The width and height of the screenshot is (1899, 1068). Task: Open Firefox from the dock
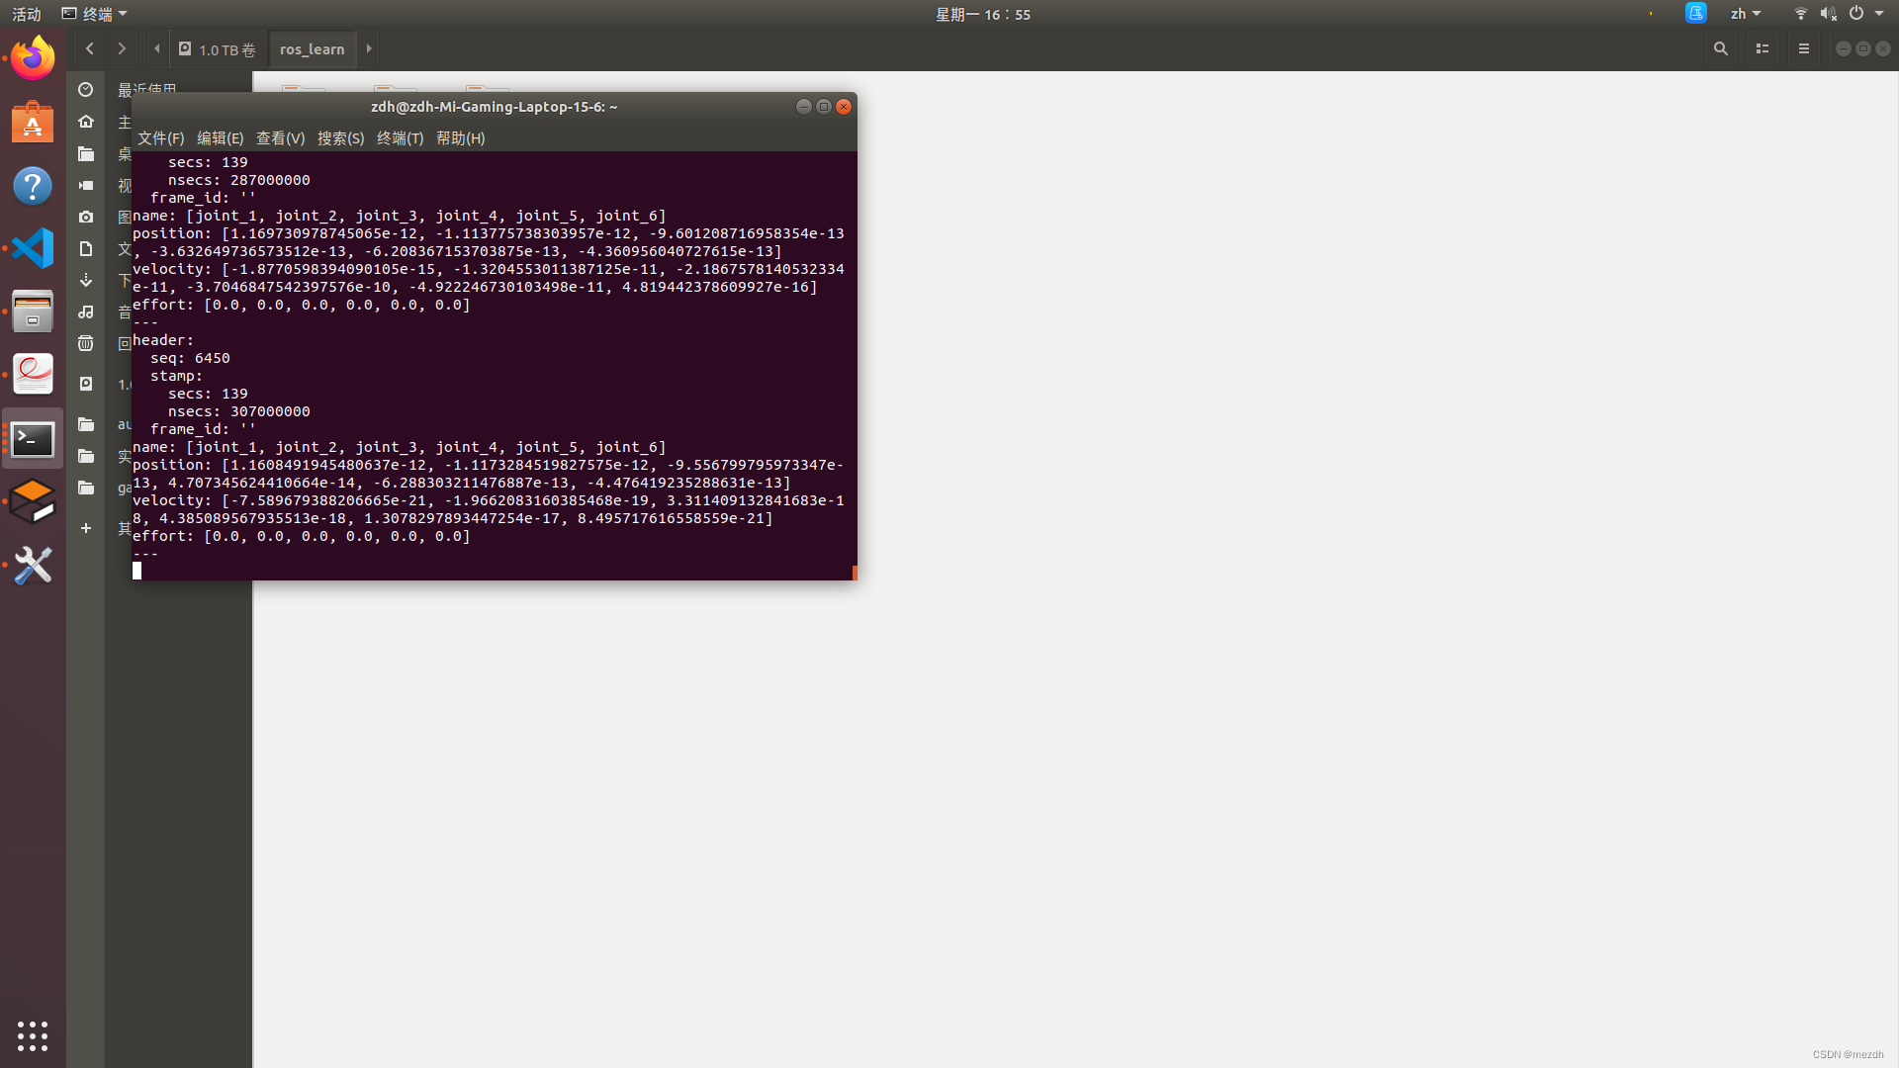click(x=33, y=58)
